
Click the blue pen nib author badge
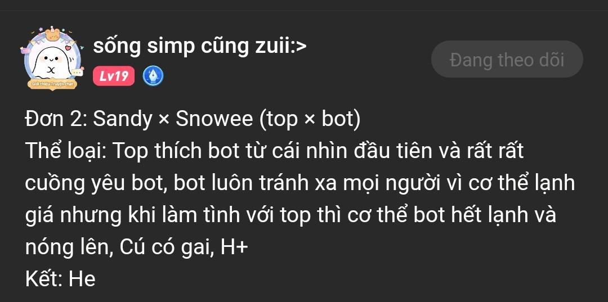pyautogui.click(x=153, y=76)
